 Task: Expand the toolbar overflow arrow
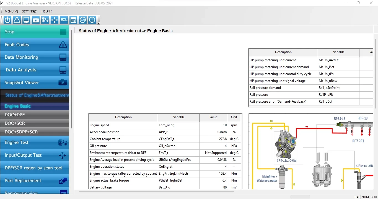pos(99,23)
